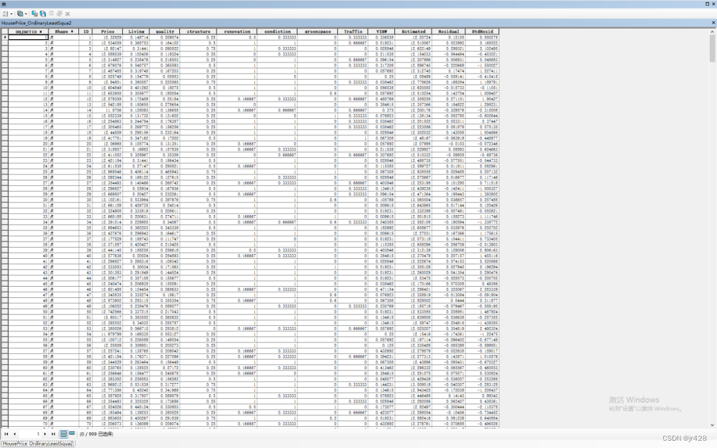Open the Related Tables icon

coord(20,14)
